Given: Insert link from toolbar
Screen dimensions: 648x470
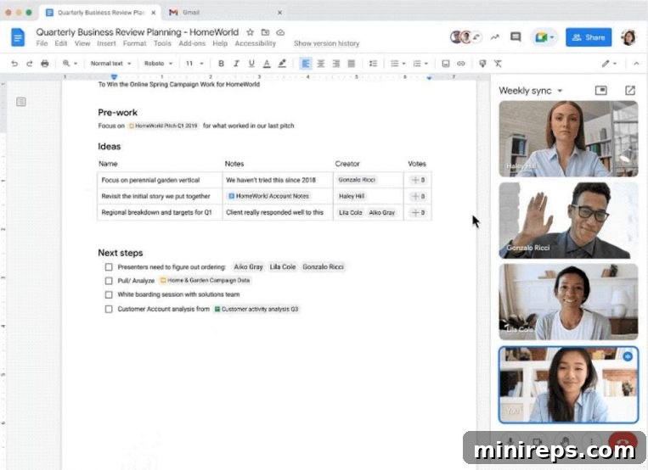Looking at the screenshot, I should [461, 63].
